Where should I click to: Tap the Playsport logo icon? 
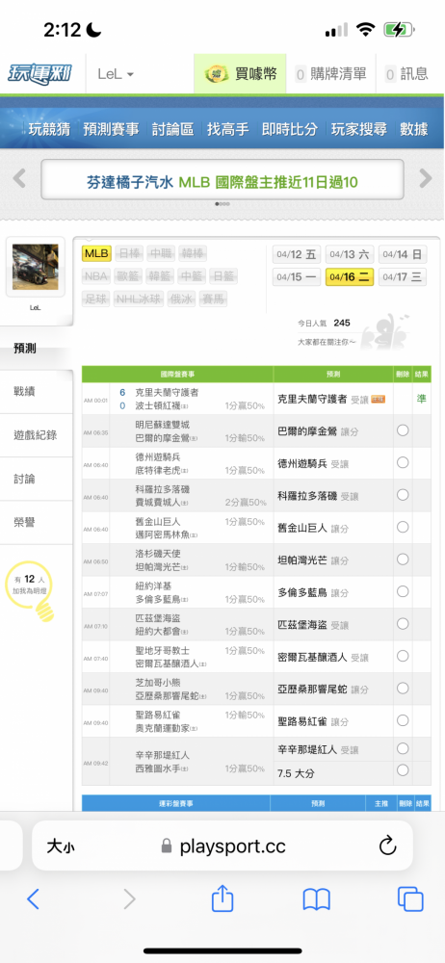[x=39, y=74]
